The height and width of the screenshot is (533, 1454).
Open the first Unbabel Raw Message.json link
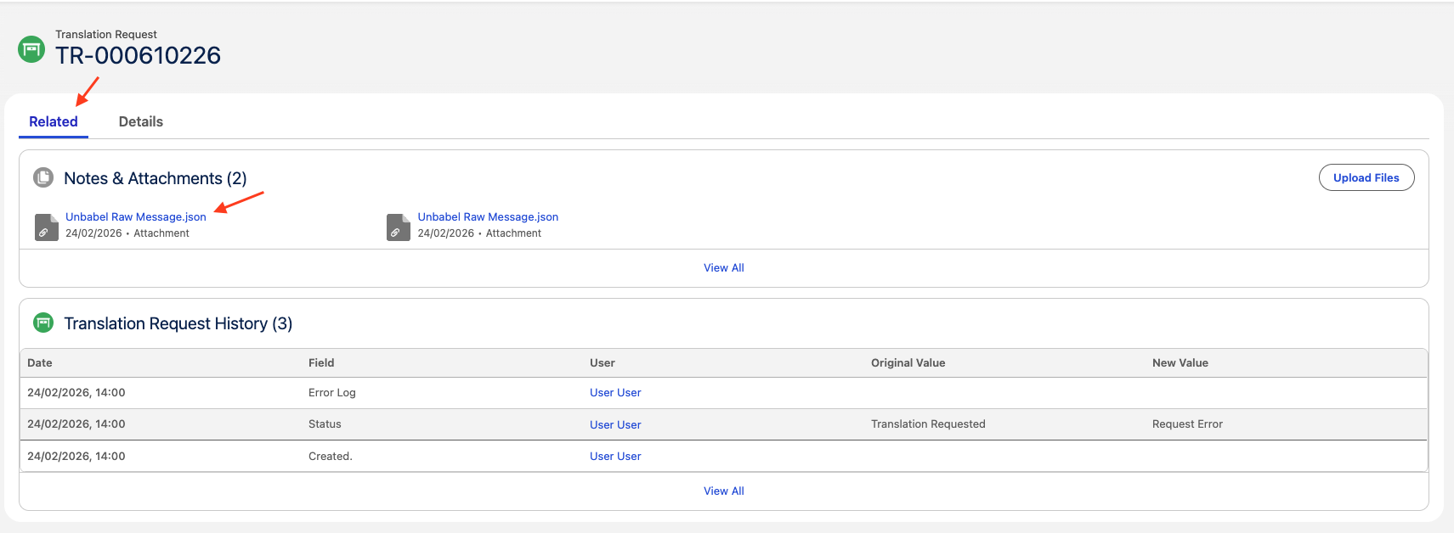point(136,216)
